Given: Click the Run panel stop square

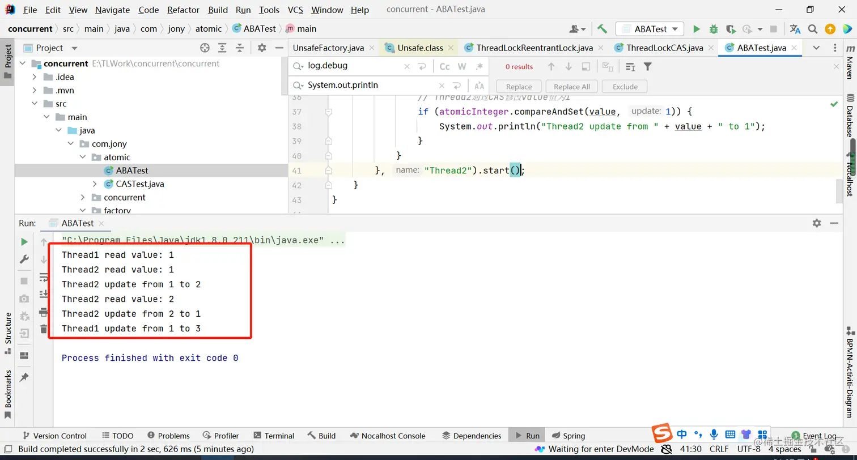Looking at the screenshot, I should click(24, 281).
